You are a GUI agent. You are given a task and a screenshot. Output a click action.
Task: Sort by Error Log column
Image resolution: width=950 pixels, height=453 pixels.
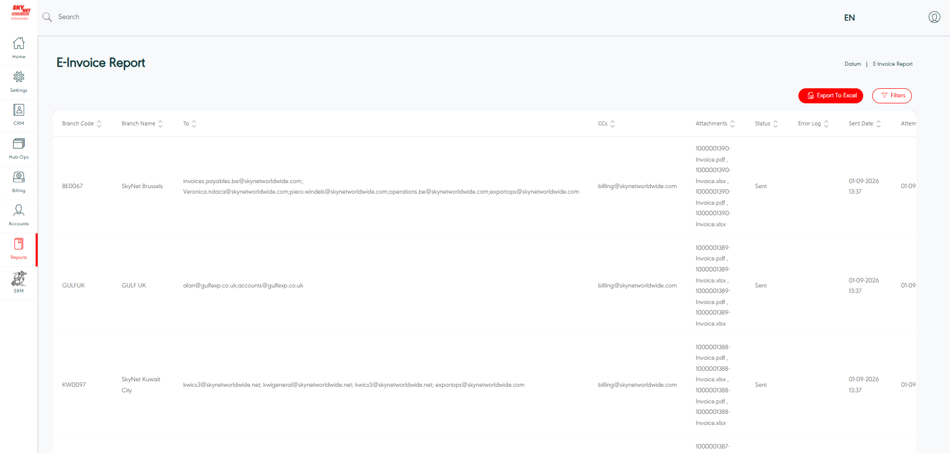click(x=826, y=124)
